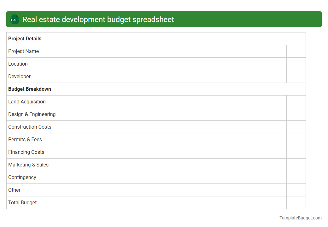
Task: Click the empty cell beside Land Acquisition
Action: (x=296, y=102)
